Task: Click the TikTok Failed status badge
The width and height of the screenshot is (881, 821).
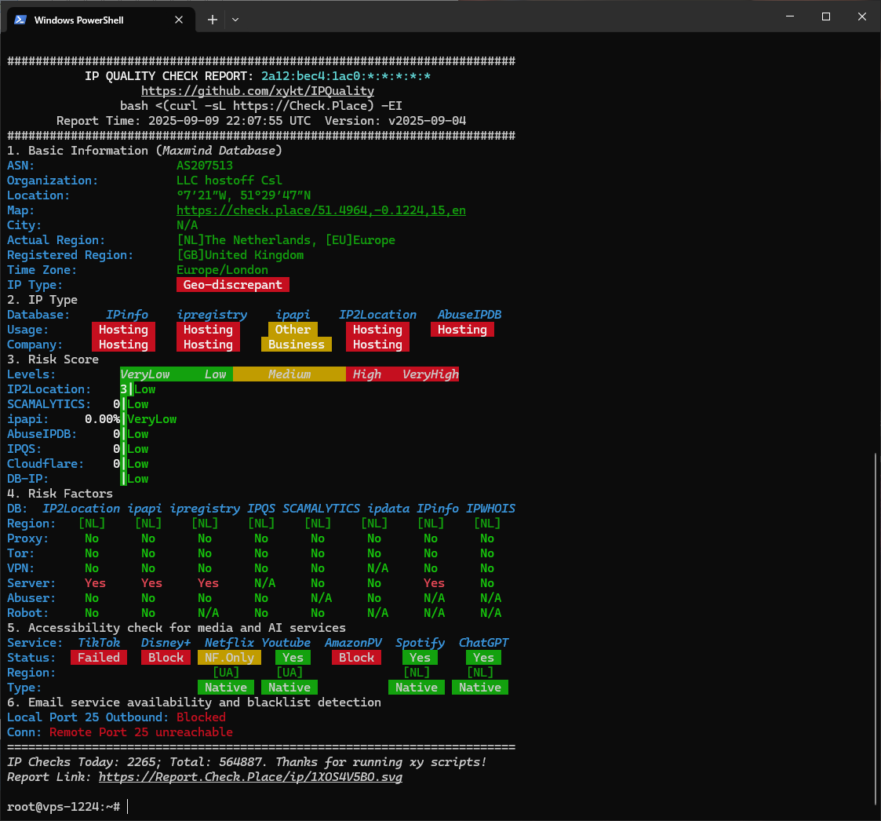Action: pos(98,658)
